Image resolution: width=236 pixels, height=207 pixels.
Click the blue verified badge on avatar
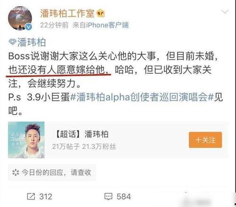(x=28, y=27)
